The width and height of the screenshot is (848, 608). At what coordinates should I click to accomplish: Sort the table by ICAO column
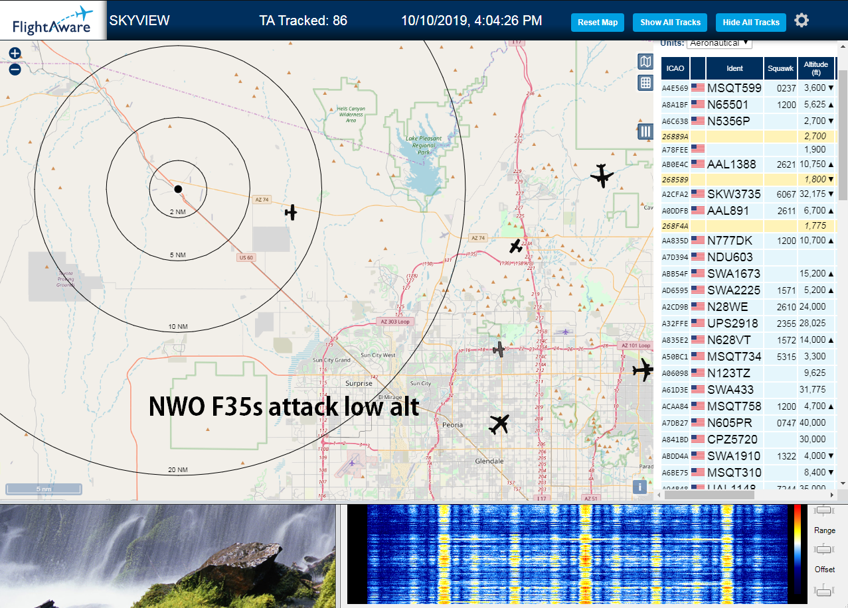coord(675,68)
